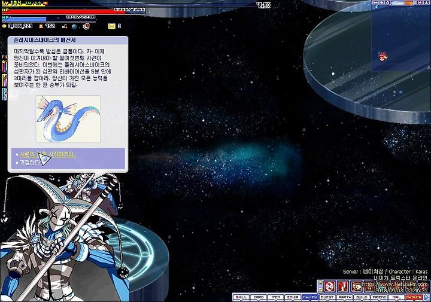The image size is (431, 302).
Task: Open the MYSHOP red tab
Action: (414, 297)
